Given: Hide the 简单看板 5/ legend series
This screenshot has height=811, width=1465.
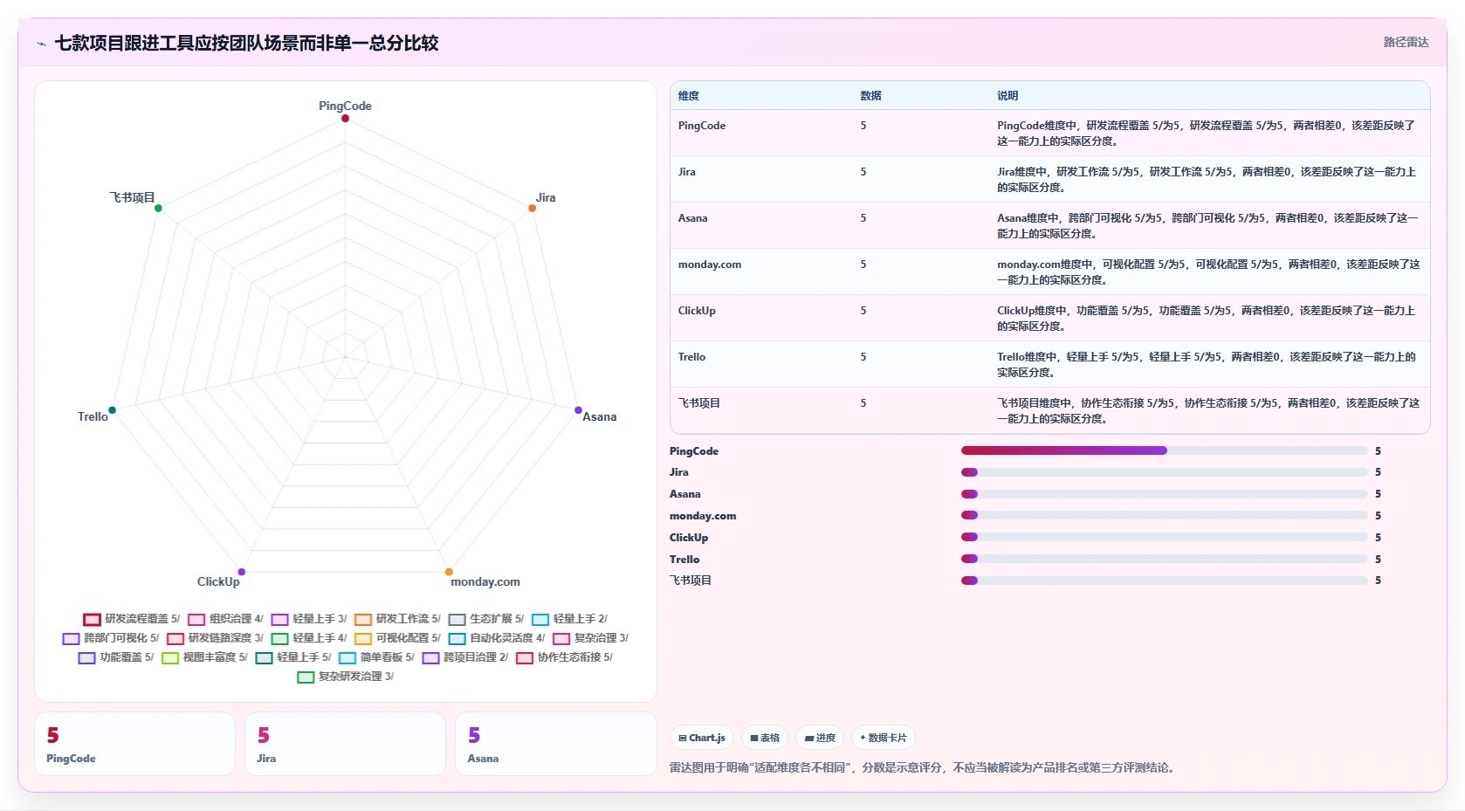Looking at the screenshot, I should click(376, 657).
